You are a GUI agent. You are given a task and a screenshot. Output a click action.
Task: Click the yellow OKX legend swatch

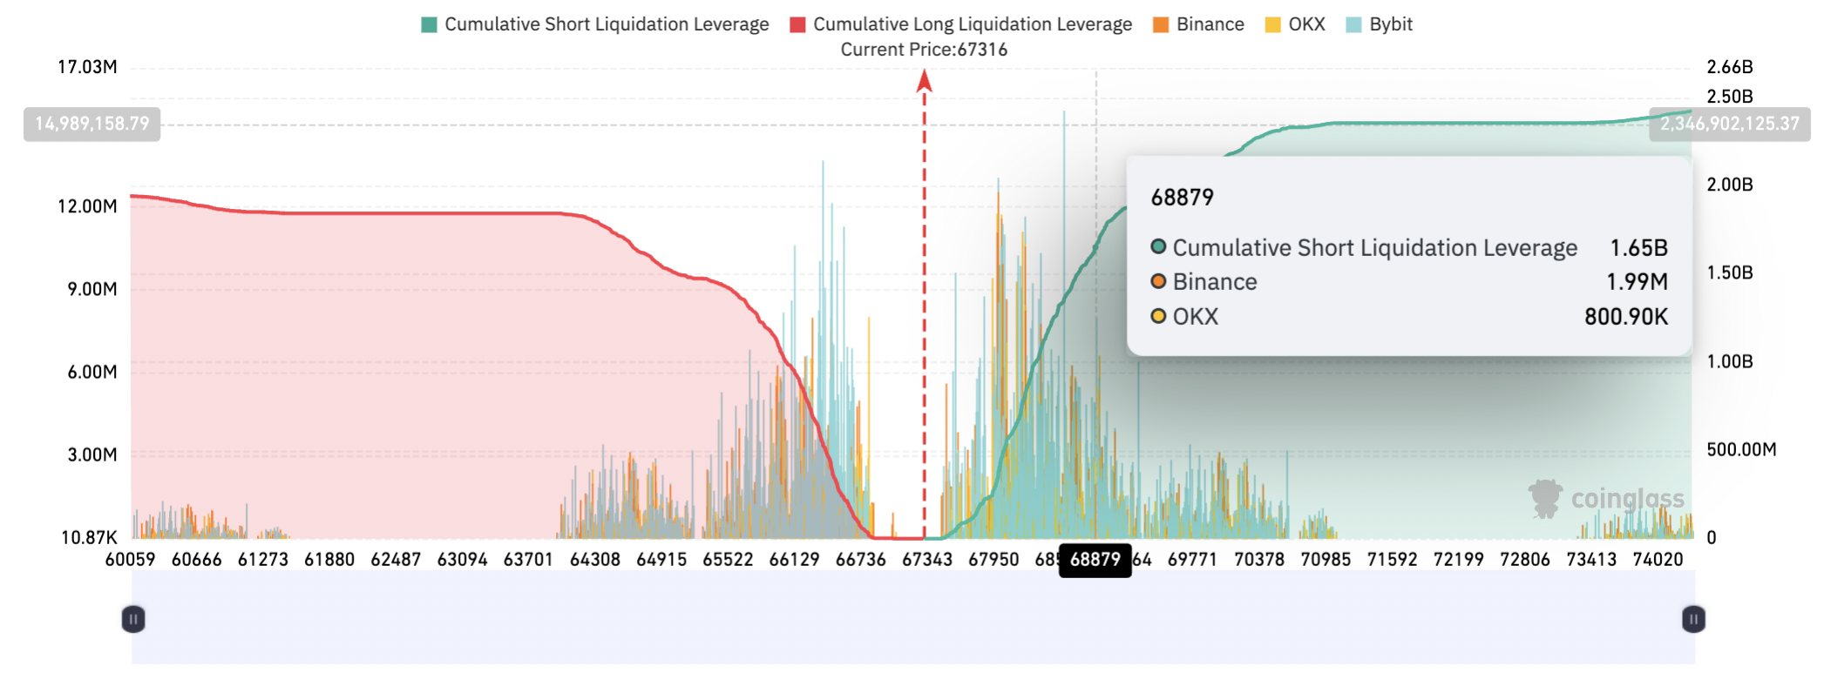tap(1273, 24)
